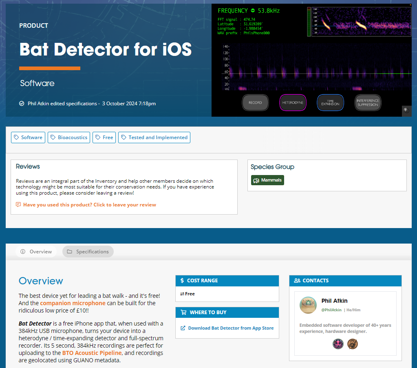The height and width of the screenshot is (368, 417).
Task: Click the 'WHERE TO BUY' panel header
Action: [227, 313]
